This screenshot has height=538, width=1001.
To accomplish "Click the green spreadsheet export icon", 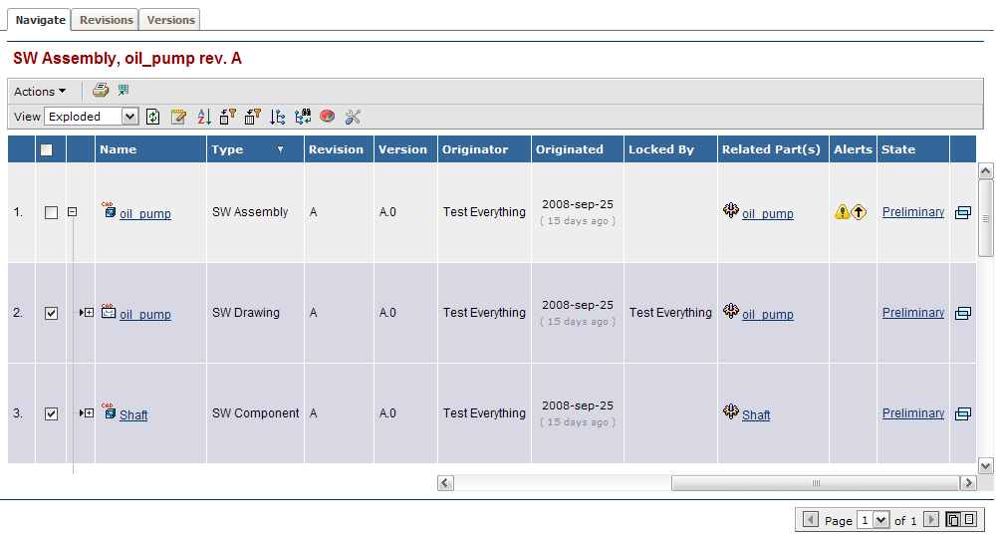I will [124, 91].
